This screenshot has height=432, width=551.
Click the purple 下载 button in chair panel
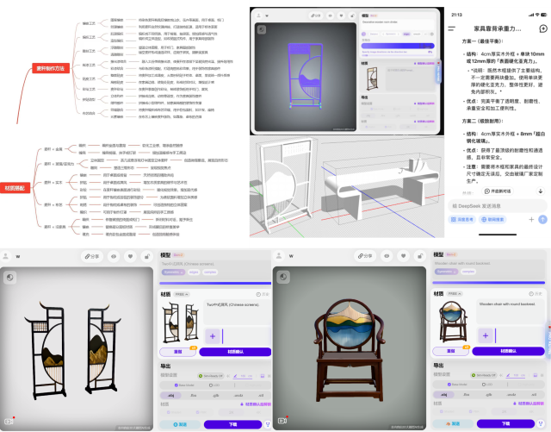click(x=505, y=423)
